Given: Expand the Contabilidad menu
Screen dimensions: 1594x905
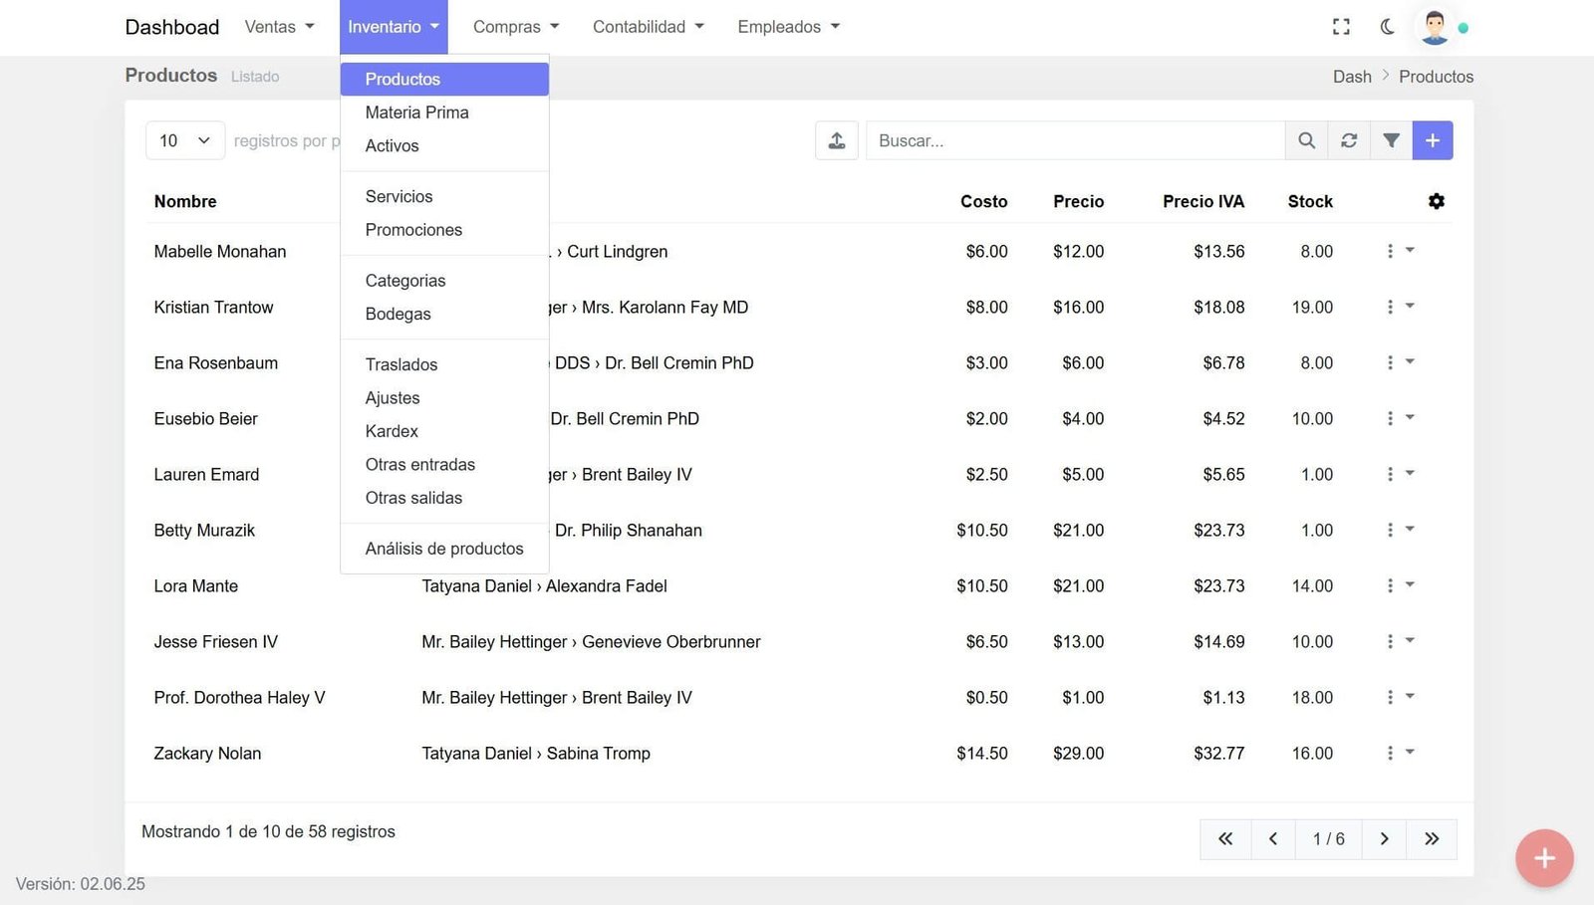Looking at the screenshot, I should [648, 27].
